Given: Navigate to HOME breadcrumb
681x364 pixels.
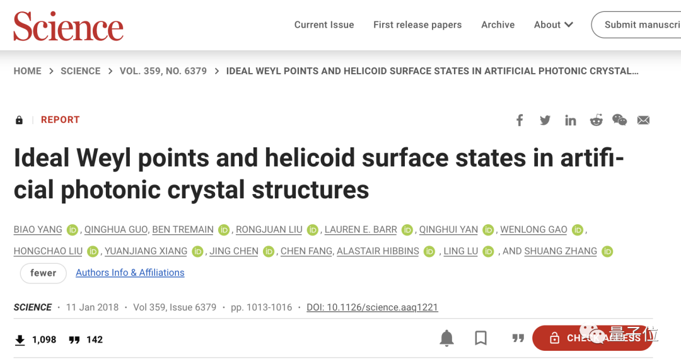Looking at the screenshot, I should click(28, 71).
